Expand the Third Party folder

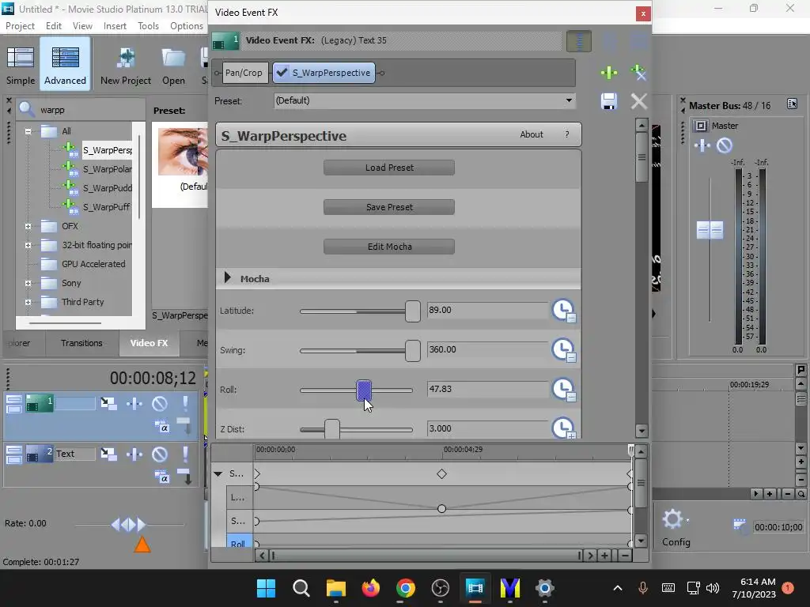pyautogui.click(x=28, y=302)
